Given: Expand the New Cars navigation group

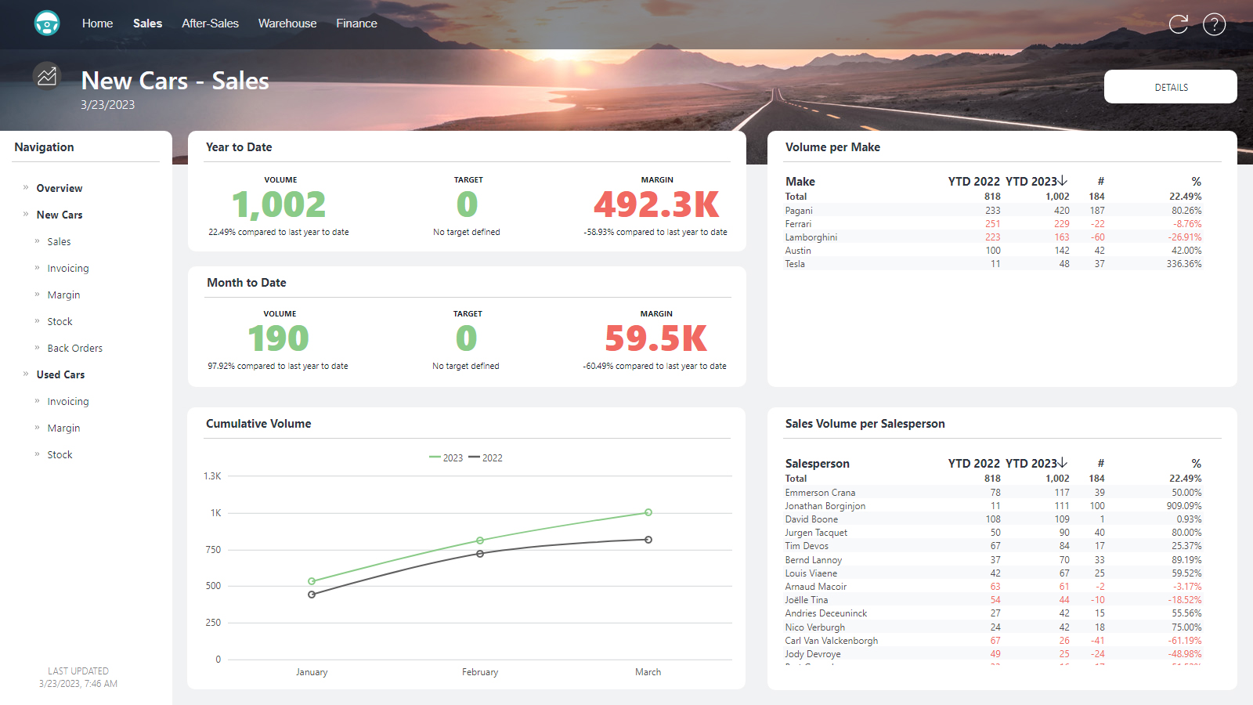Looking at the screenshot, I should tap(59, 215).
